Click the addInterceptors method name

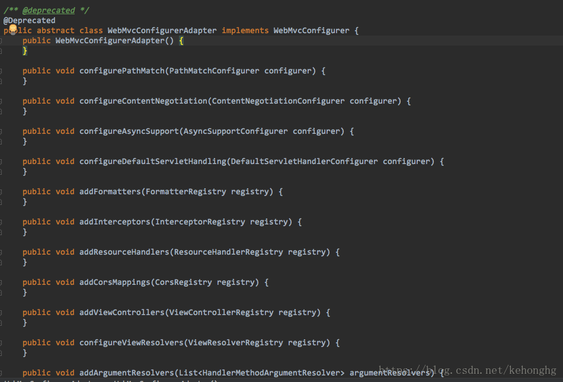point(114,222)
